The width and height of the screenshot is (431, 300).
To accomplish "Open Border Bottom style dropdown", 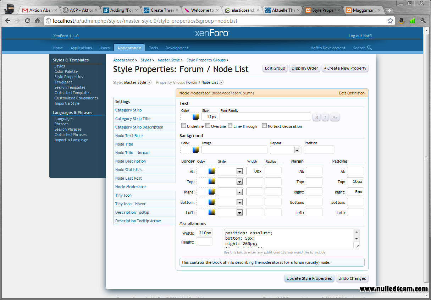I will [x=231, y=202].
